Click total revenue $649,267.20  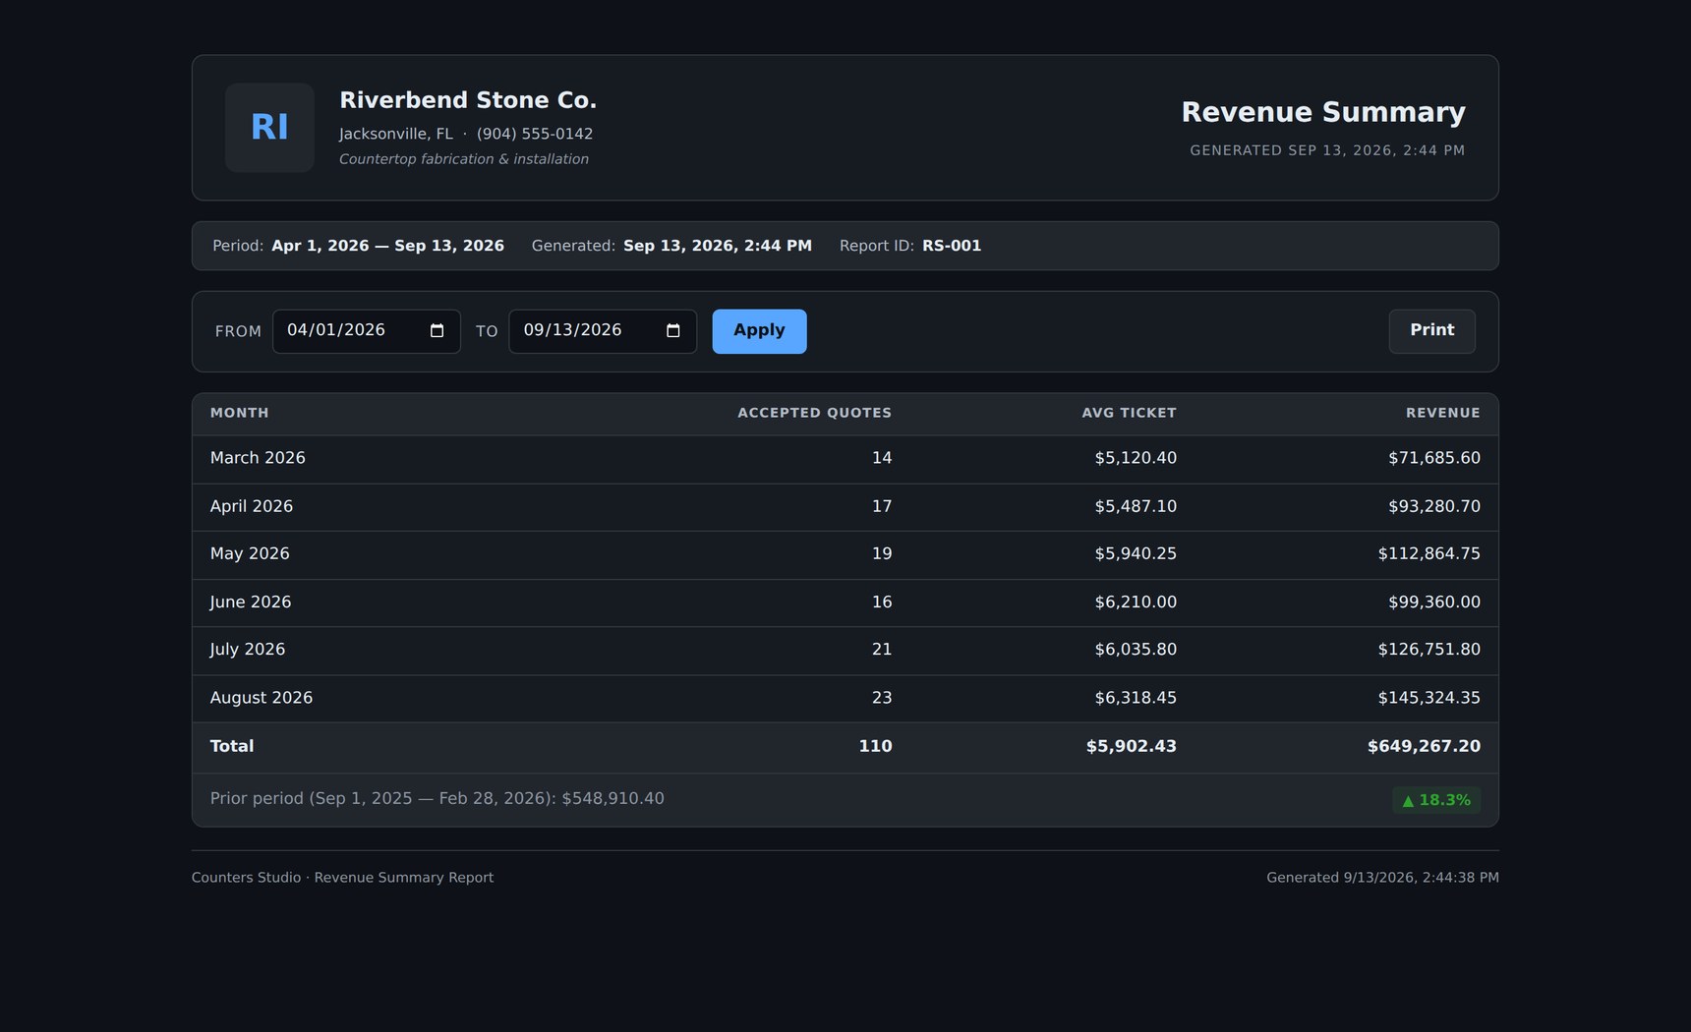1424,746
